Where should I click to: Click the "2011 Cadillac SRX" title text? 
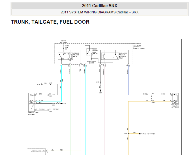point(100,6)
